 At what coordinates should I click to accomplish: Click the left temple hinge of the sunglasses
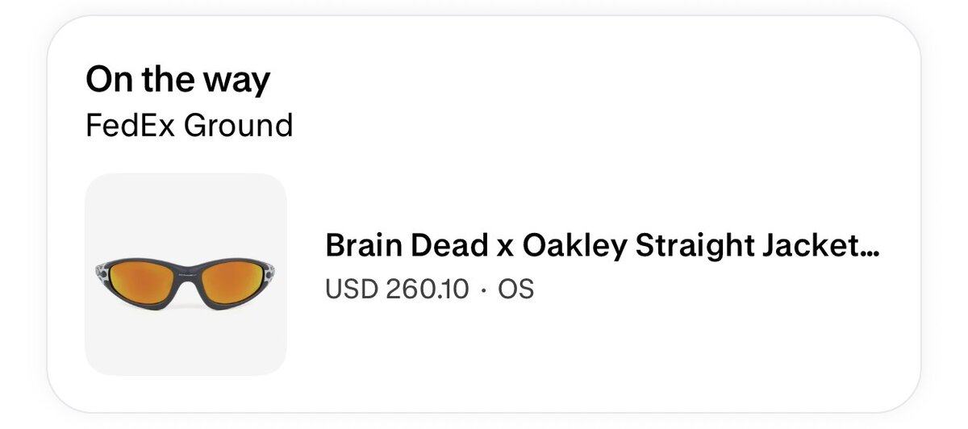click(103, 273)
